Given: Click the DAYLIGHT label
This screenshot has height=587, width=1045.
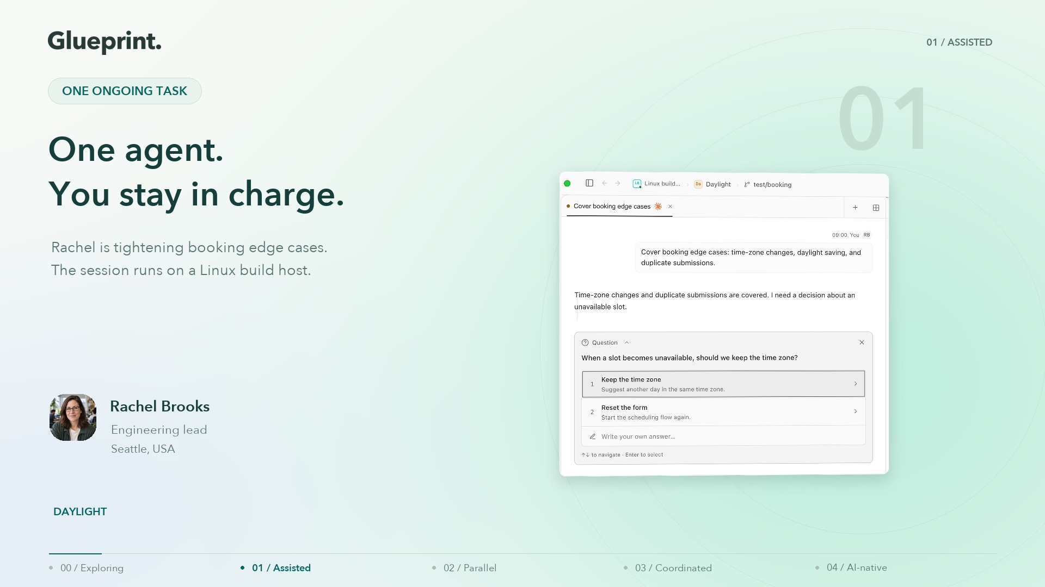Looking at the screenshot, I should coord(80,511).
